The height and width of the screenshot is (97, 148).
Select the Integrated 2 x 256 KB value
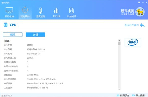pyautogui.click(x=38, y=88)
